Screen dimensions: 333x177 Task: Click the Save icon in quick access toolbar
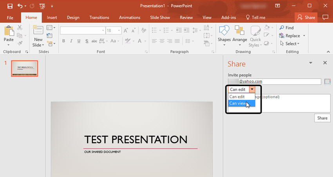(10, 6)
